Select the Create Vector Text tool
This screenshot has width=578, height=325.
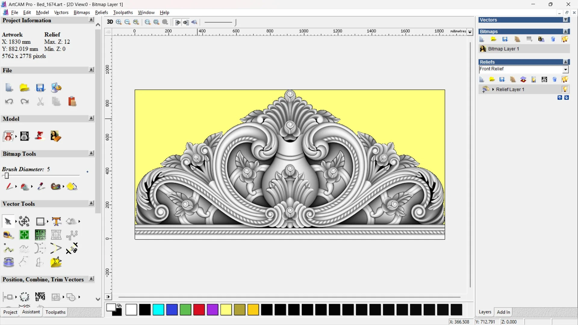point(56,221)
